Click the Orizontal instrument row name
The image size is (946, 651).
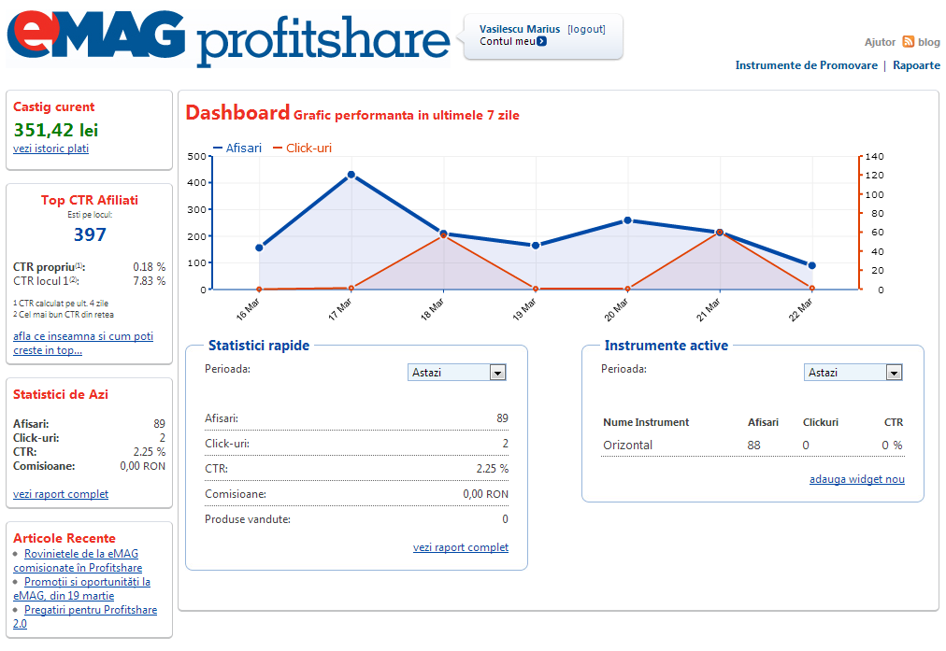coord(627,446)
